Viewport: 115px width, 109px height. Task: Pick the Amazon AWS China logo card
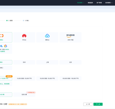coord(71,37)
